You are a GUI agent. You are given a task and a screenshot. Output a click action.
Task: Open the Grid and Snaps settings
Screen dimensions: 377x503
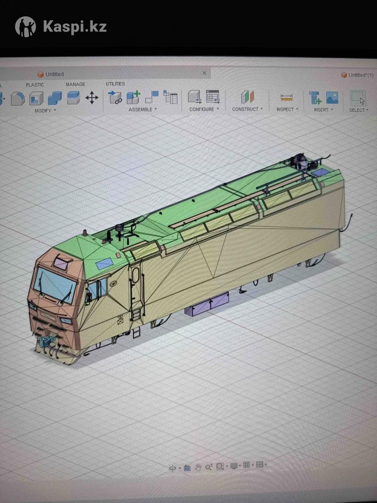[247, 465]
